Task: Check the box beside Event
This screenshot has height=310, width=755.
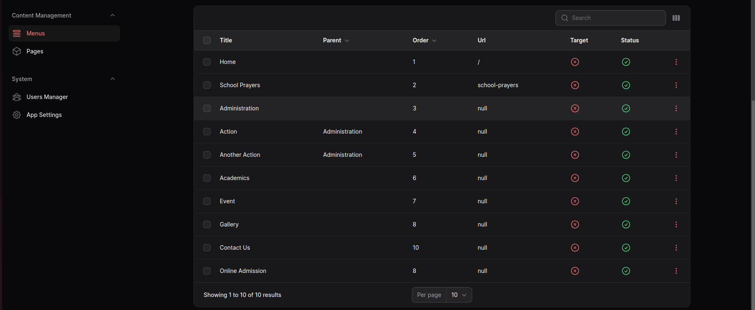Action: click(207, 201)
